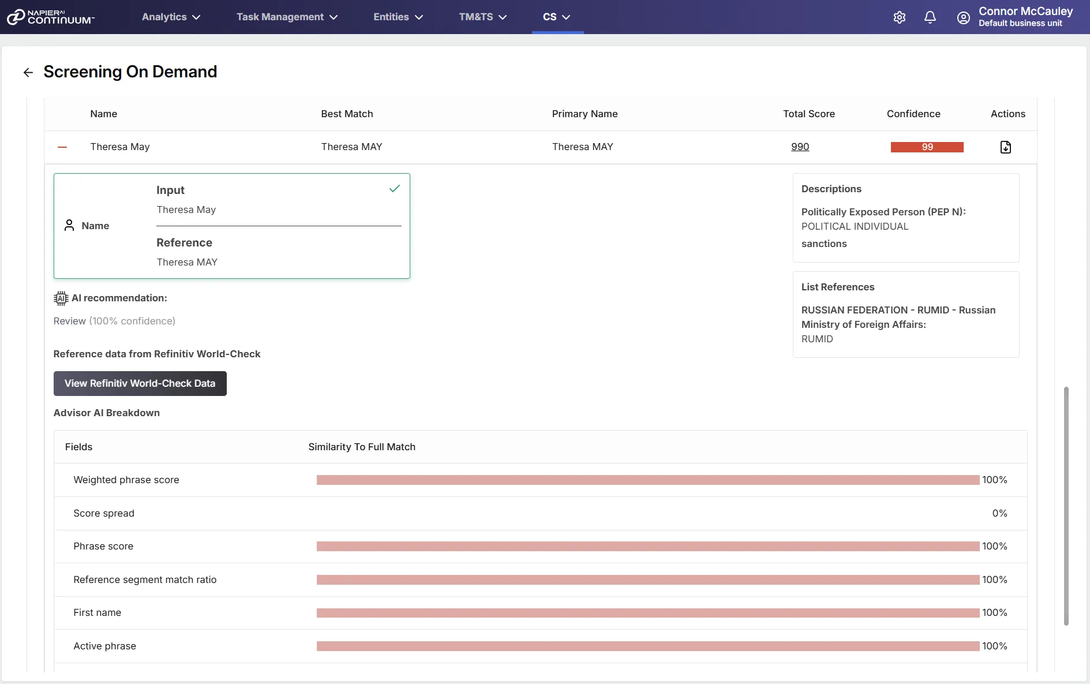Open the settings gear icon
The height and width of the screenshot is (684, 1090).
click(x=899, y=17)
